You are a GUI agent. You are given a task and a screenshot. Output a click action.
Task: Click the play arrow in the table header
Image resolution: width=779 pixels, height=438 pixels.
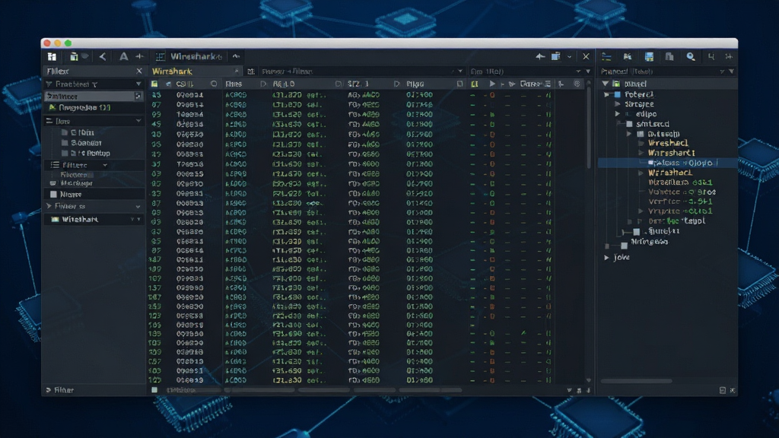click(x=492, y=84)
